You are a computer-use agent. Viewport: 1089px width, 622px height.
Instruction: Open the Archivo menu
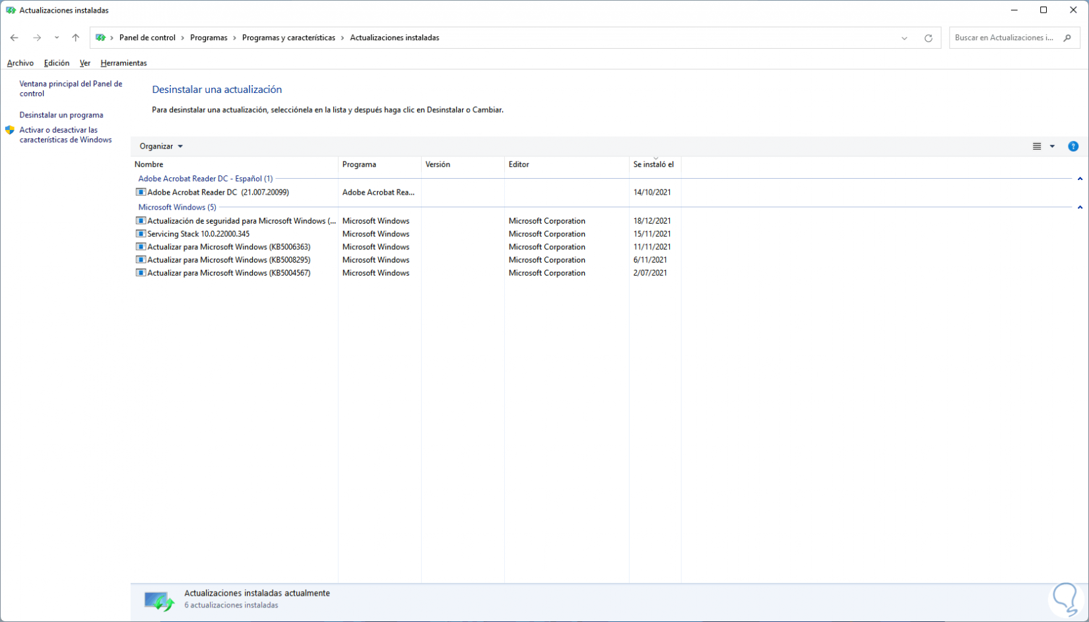20,63
